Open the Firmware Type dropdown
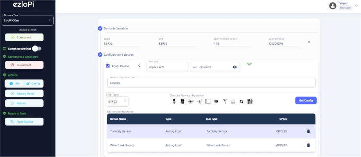The width and height of the screenshot is (361, 157). 27,20
